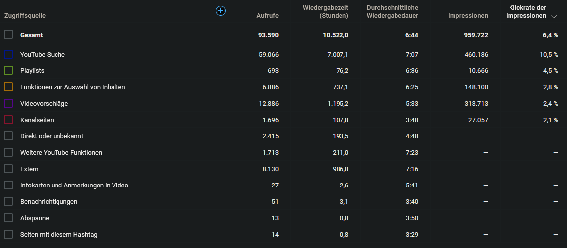The width and height of the screenshot is (567, 248).
Task: Toggle the orange Funktionen zur Auswahl checkbox
Action: pos(8,87)
